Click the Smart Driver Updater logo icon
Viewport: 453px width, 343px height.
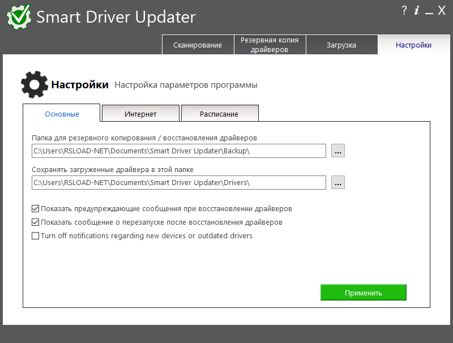pyautogui.click(x=19, y=17)
